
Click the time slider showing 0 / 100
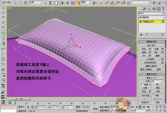19,99
